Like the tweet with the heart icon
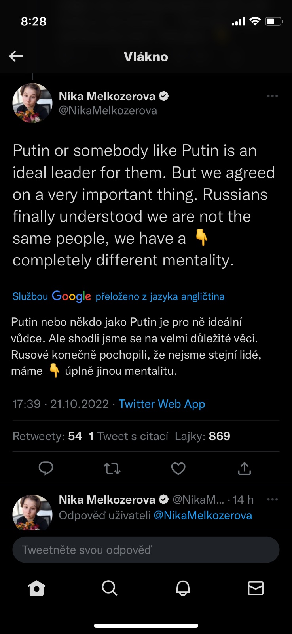Viewport: 292px width, 634px height. pyautogui.click(x=178, y=469)
